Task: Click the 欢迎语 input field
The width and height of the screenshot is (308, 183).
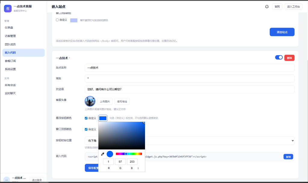Action: pos(189,89)
